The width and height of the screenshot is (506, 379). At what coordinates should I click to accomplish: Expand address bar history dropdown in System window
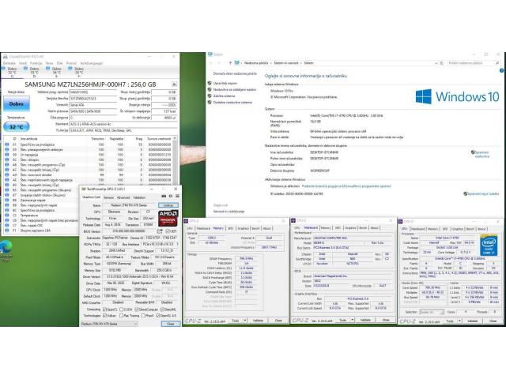(x=436, y=63)
